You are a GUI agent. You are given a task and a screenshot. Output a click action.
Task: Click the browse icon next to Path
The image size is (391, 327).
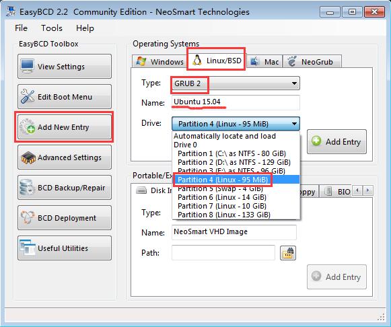click(x=288, y=253)
